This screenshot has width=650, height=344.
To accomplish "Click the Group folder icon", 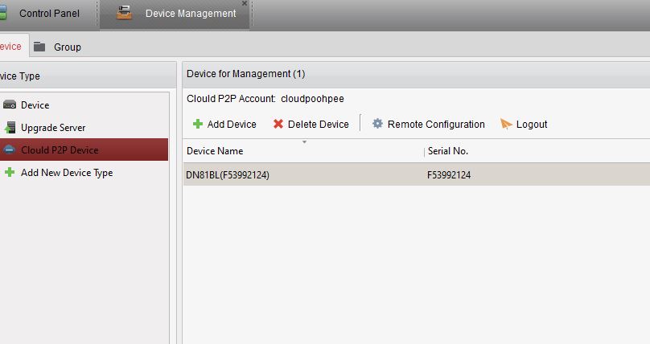I will click(39, 47).
